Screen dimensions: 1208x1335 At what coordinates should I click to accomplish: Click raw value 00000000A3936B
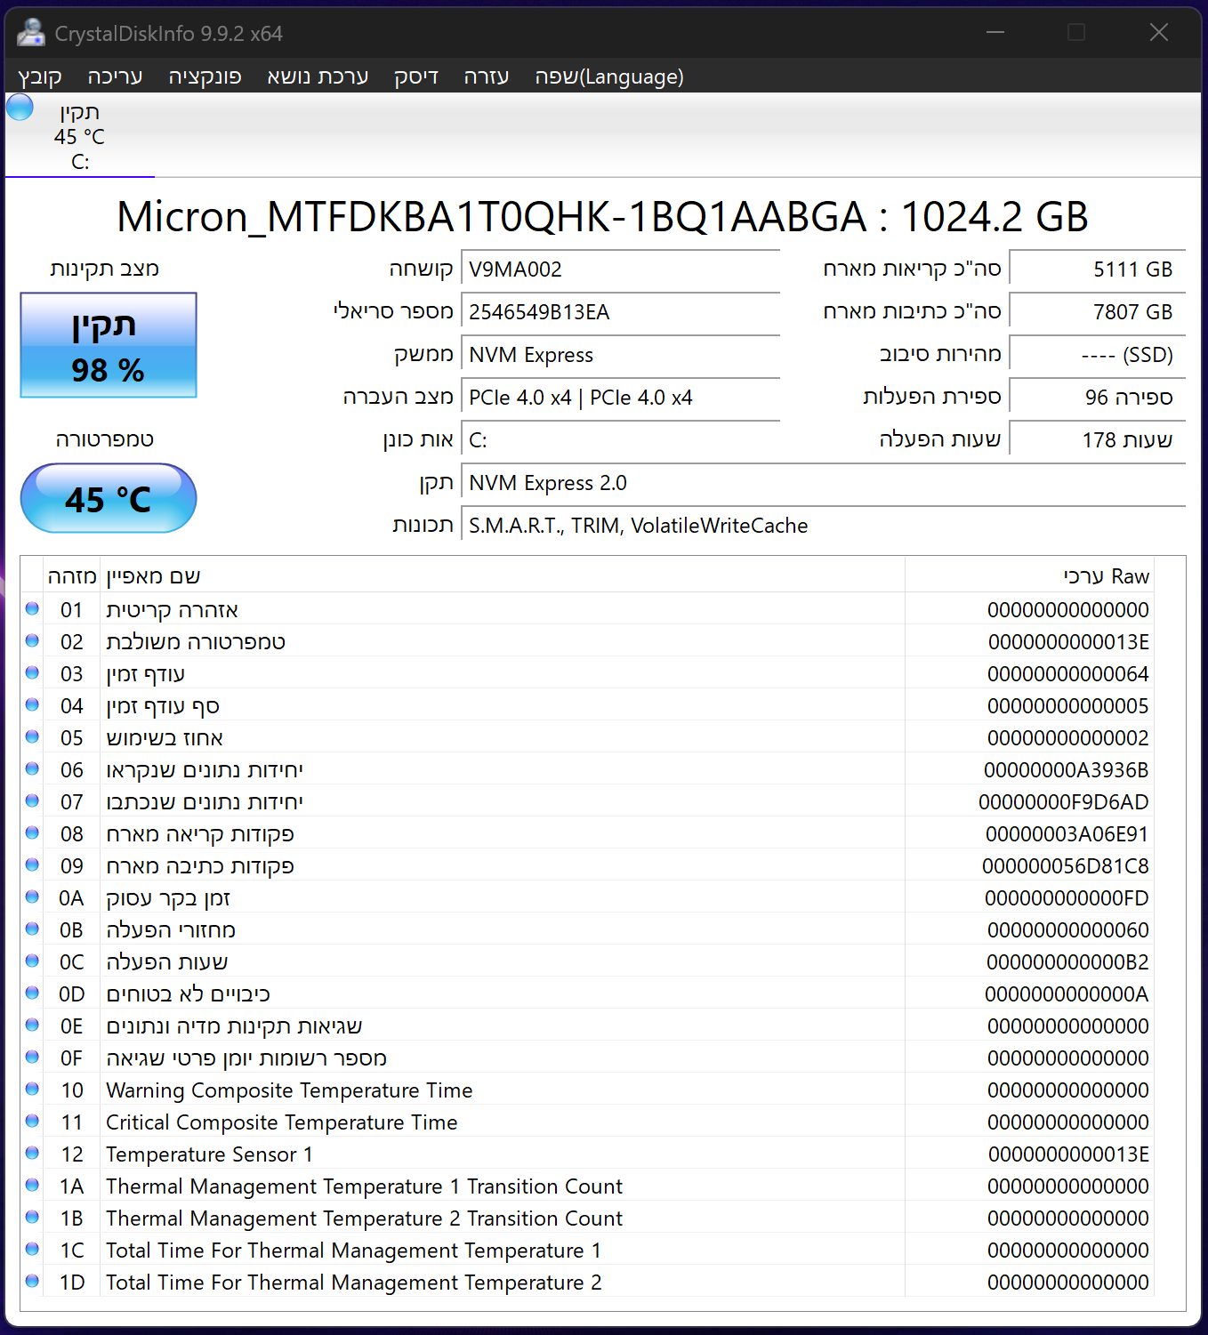click(x=1066, y=770)
